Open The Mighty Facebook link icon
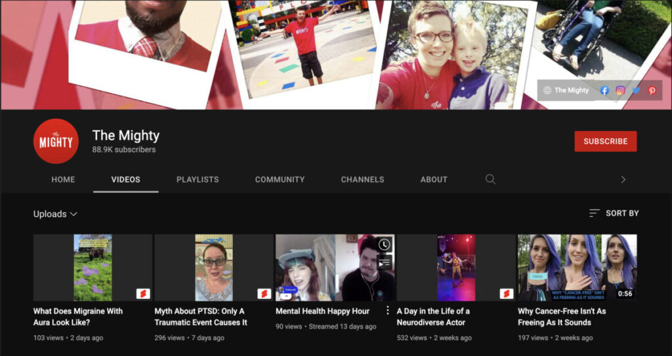 pyautogui.click(x=604, y=90)
